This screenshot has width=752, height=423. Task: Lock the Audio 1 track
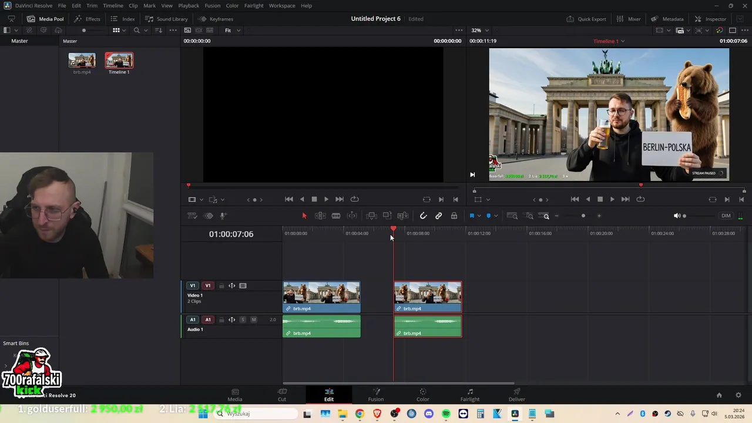pos(221,320)
